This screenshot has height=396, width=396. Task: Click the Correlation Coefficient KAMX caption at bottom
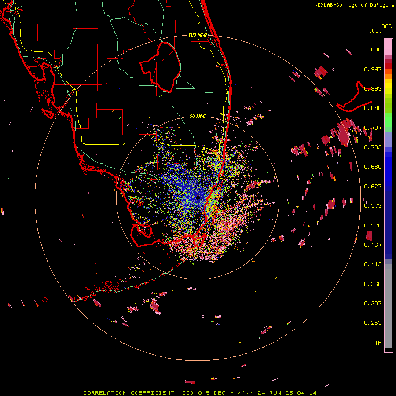click(200, 393)
